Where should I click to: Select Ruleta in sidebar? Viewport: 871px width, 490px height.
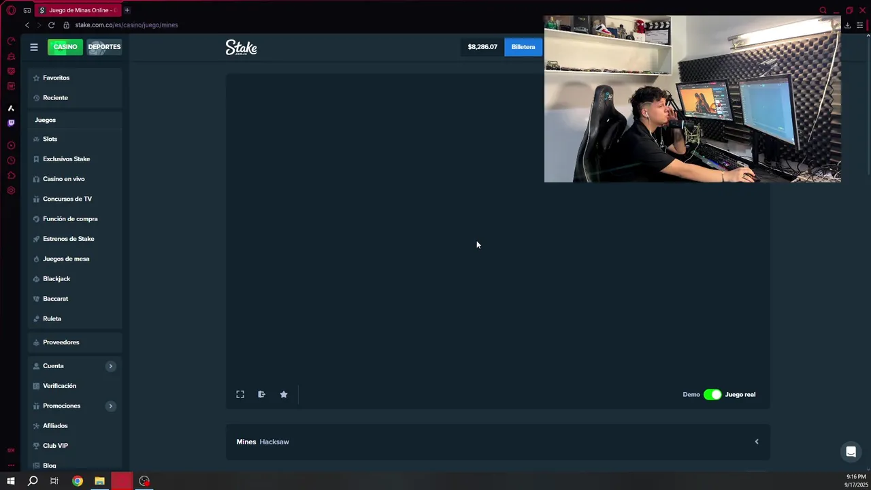tap(75, 318)
